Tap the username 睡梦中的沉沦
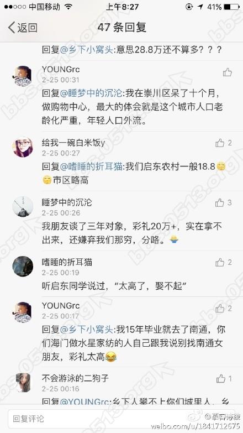 coord(67,202)
